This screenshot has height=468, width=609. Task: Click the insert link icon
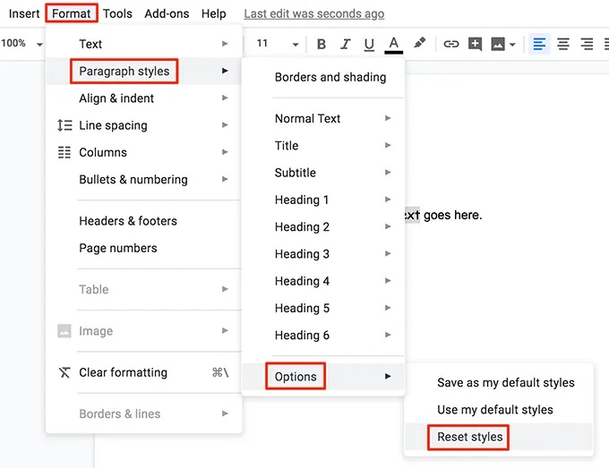click(x=451, y=44)
